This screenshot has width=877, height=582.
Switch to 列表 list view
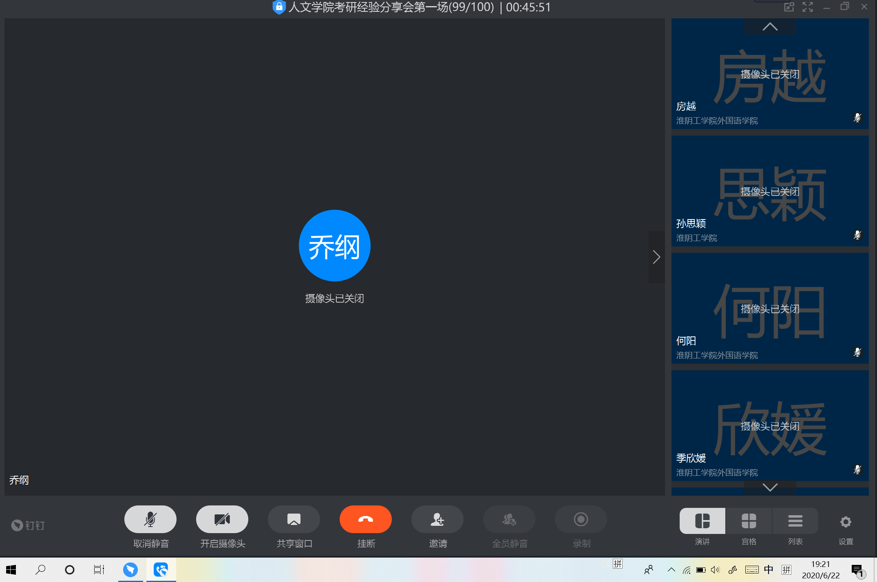pos(795,521)
